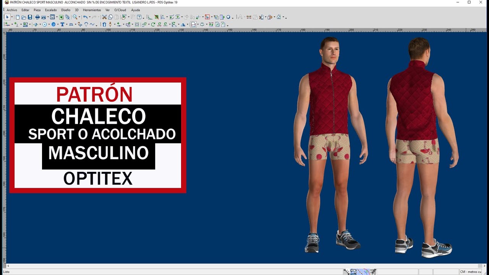
Task: Click the help question mark icon
Action: pos(139,17)
